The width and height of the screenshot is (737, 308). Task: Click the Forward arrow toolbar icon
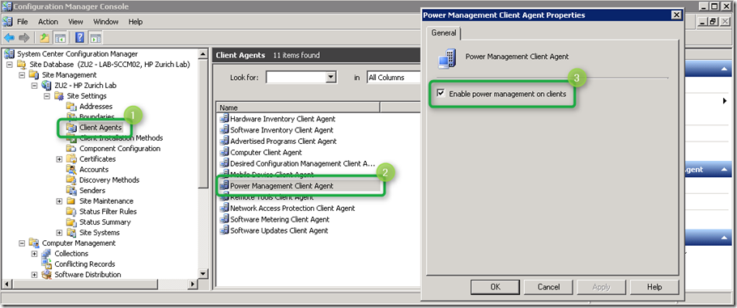tap(24, 37)
